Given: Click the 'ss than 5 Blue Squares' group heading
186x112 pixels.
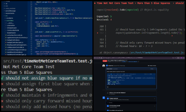Looking at the screenshot, I should pyautogui.click(x=27, y=72).
